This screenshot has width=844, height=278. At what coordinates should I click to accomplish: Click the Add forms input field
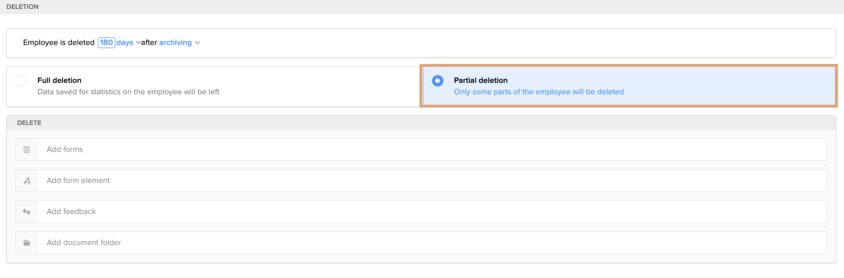(432, 149)
